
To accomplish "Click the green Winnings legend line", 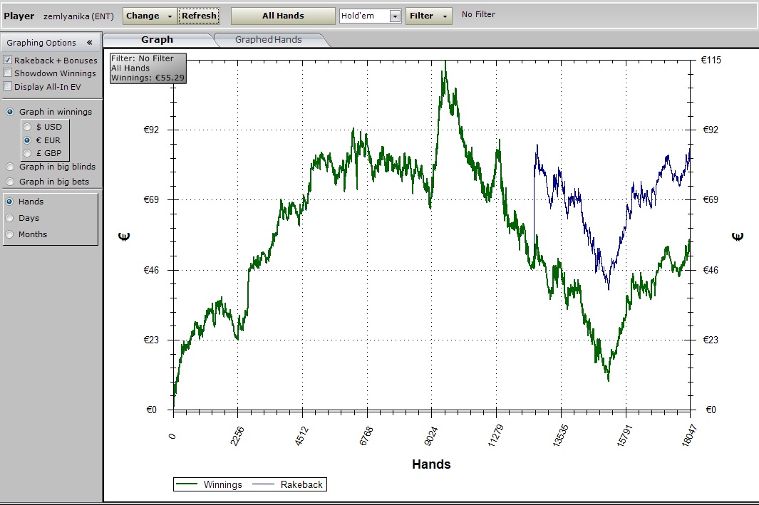I will coord(187,484).
